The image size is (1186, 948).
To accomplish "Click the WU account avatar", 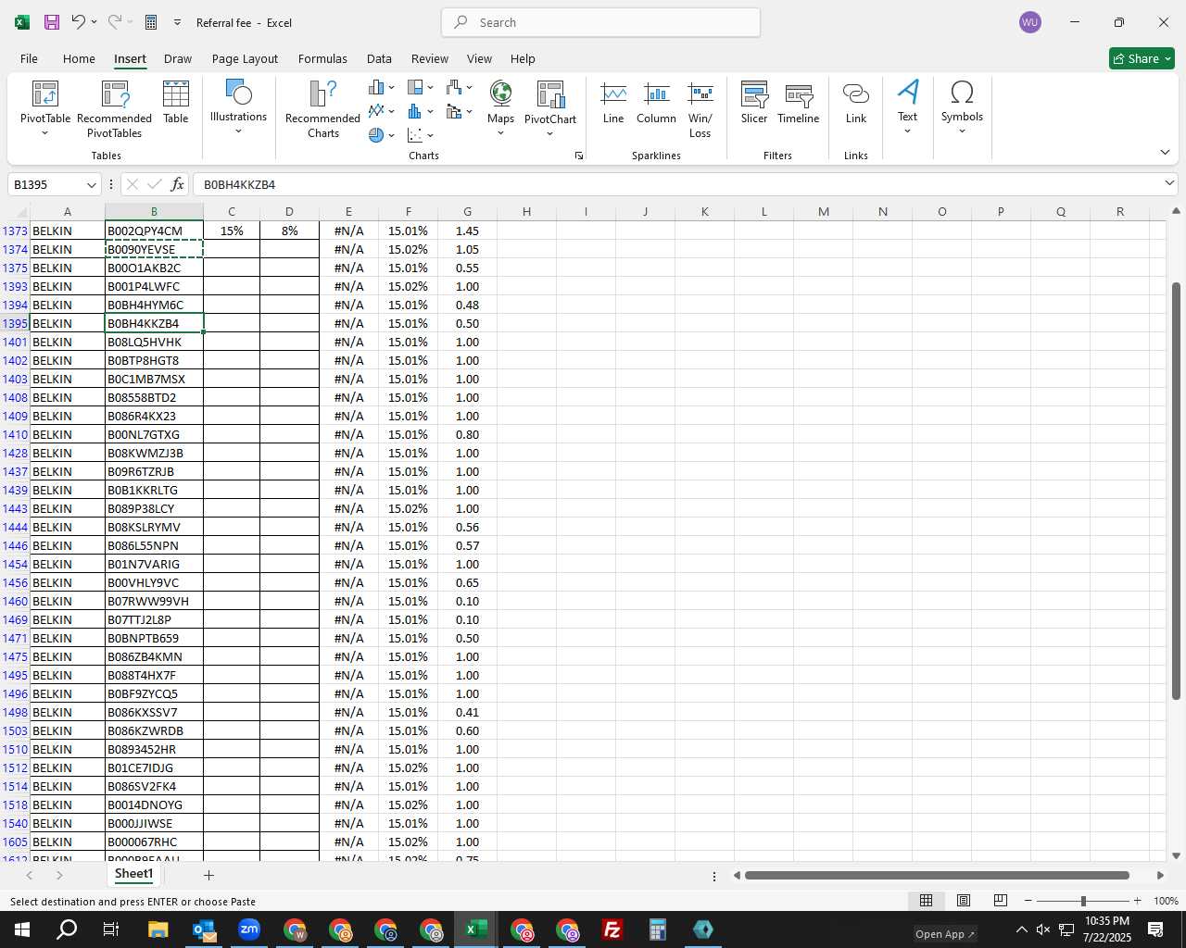I will (x=1030, y=22).
